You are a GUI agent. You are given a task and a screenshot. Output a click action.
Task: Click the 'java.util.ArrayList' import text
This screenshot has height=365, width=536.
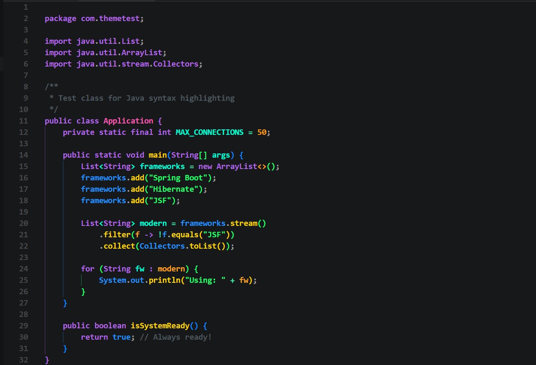click(x=120, y=53)
